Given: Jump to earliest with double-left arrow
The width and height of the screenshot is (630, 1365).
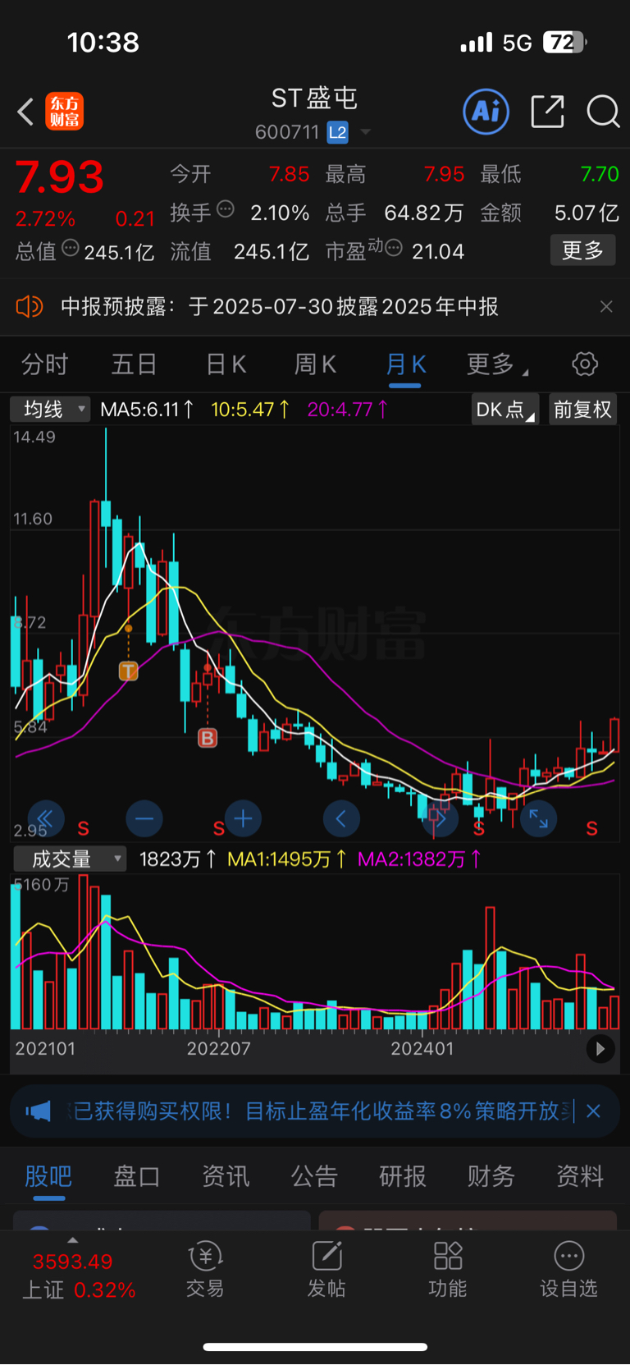Looking at the screenshot, I should (46, 818).
